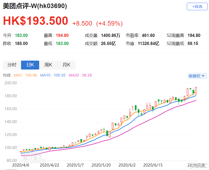Screen dimensions: 209x170
Task: Click the 200.00 y-axis price label
Action: 11,83
